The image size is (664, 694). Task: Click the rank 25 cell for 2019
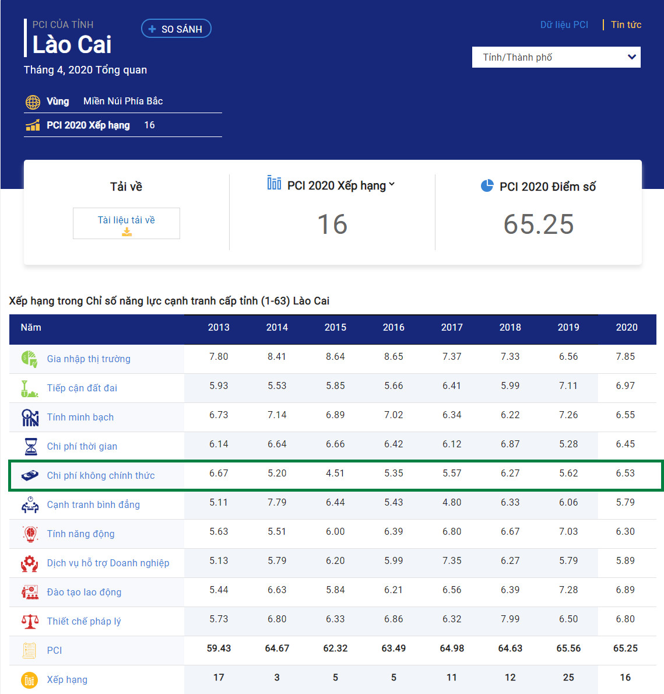(568, 678)
